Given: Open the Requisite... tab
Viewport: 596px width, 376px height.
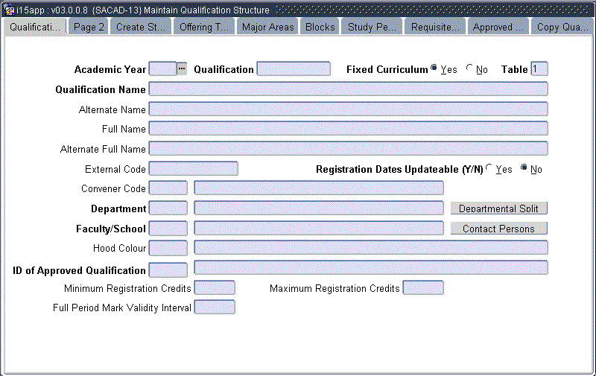Looking at the screenshot, I should click(x=437, y=27).
